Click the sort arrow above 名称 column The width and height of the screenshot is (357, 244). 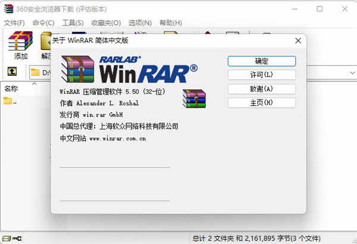pyautogui.click(x=35, y=83)
